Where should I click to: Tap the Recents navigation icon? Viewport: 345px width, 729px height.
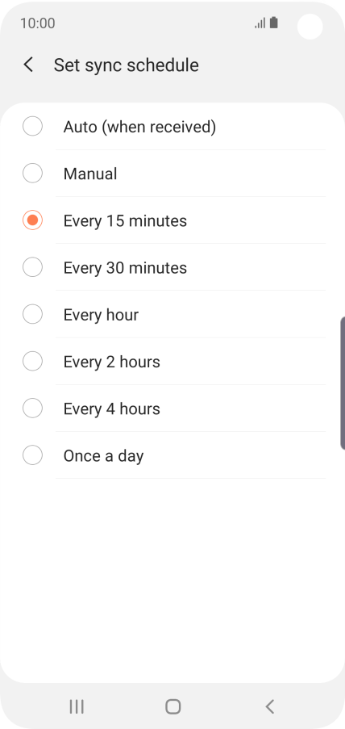click(77, 706)
